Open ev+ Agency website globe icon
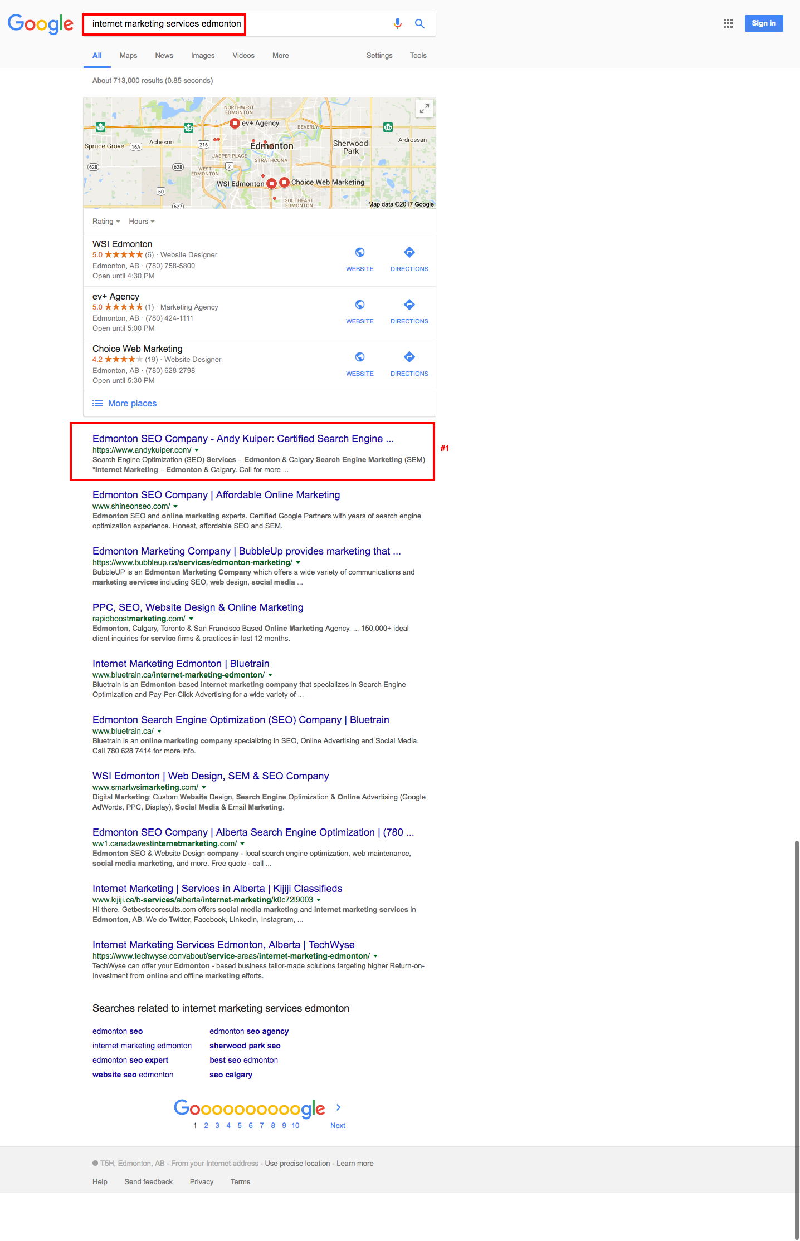The height and width of the screenshot is (1241, 800). click(x=360, y=305)
